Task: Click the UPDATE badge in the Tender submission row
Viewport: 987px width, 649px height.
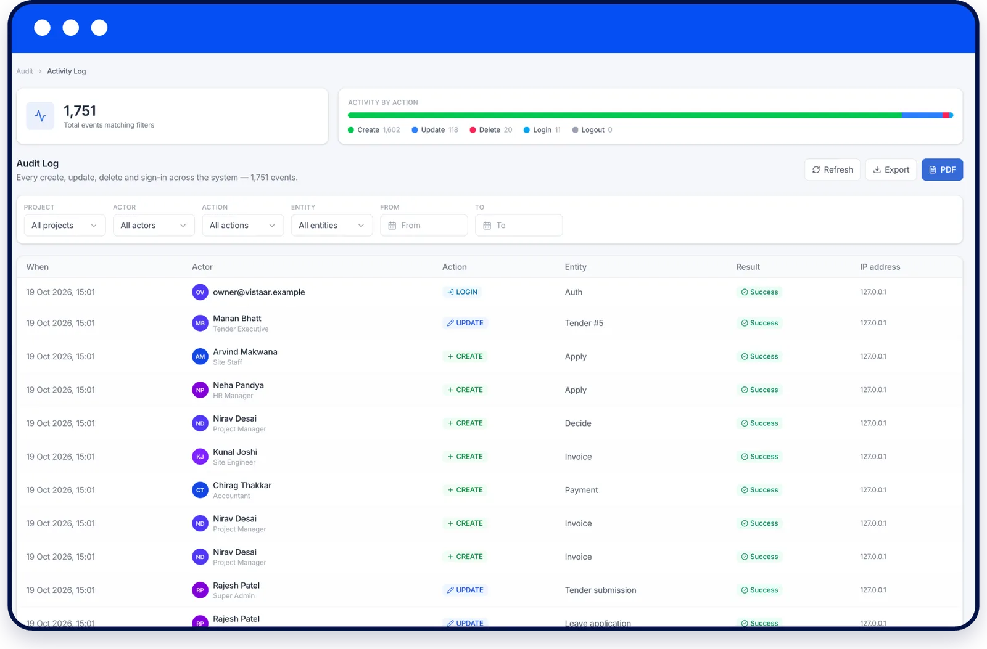Action: coord(465,590)
